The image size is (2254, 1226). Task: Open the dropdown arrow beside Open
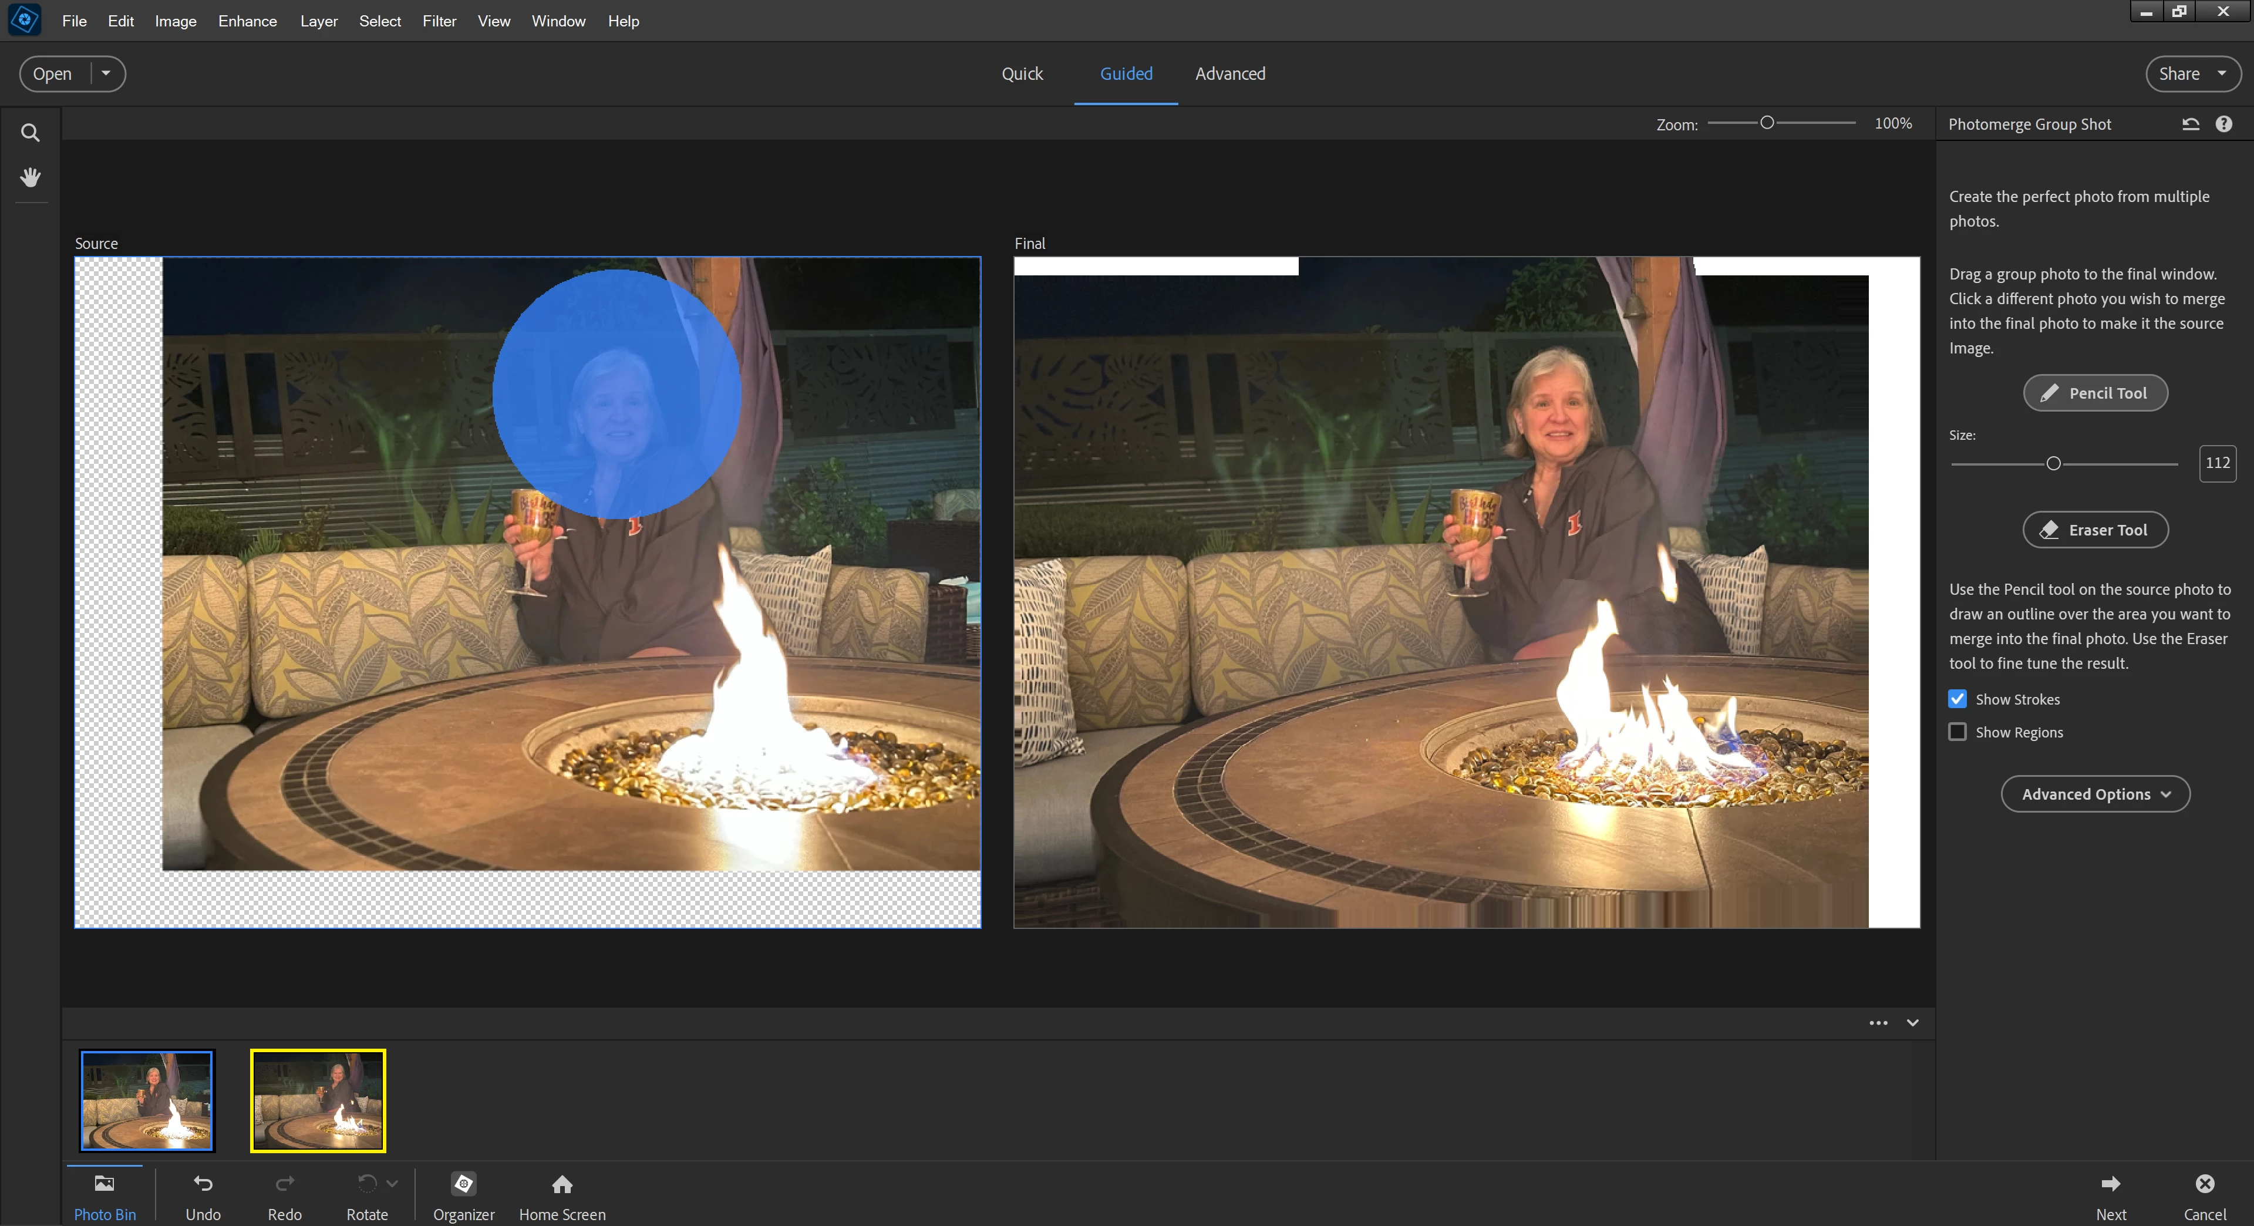(106, 73)
